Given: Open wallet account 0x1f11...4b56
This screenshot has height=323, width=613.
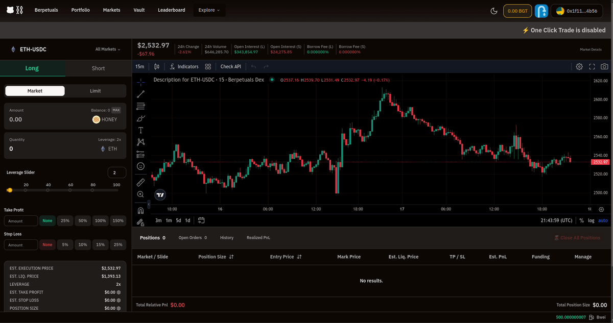Looking at the screenshot, I should [577, 11].
